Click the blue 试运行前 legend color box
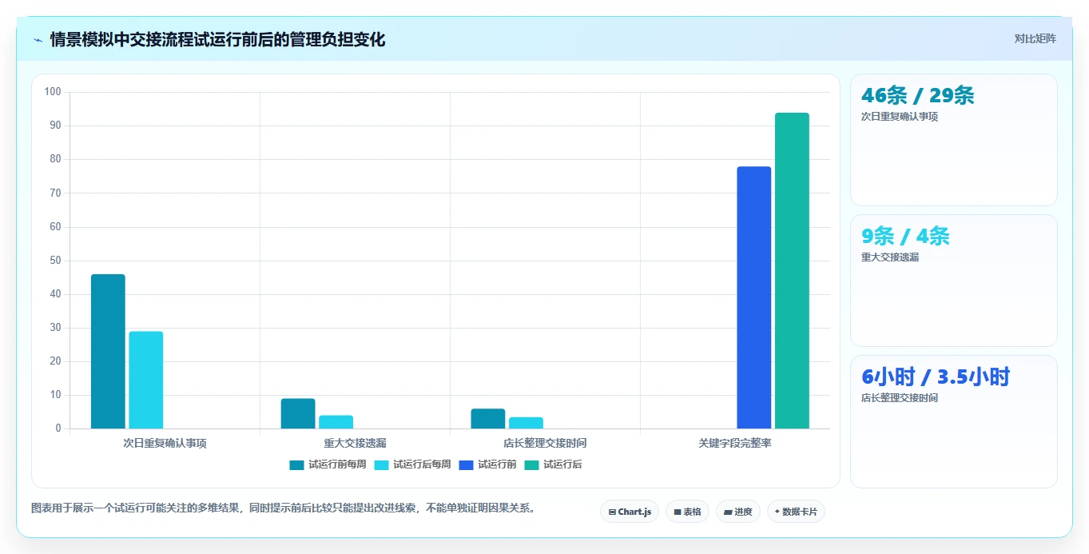 coord(466,464)
